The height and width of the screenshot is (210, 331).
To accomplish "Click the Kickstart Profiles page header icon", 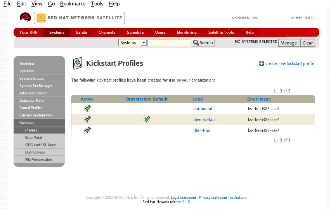I will 78,63.
